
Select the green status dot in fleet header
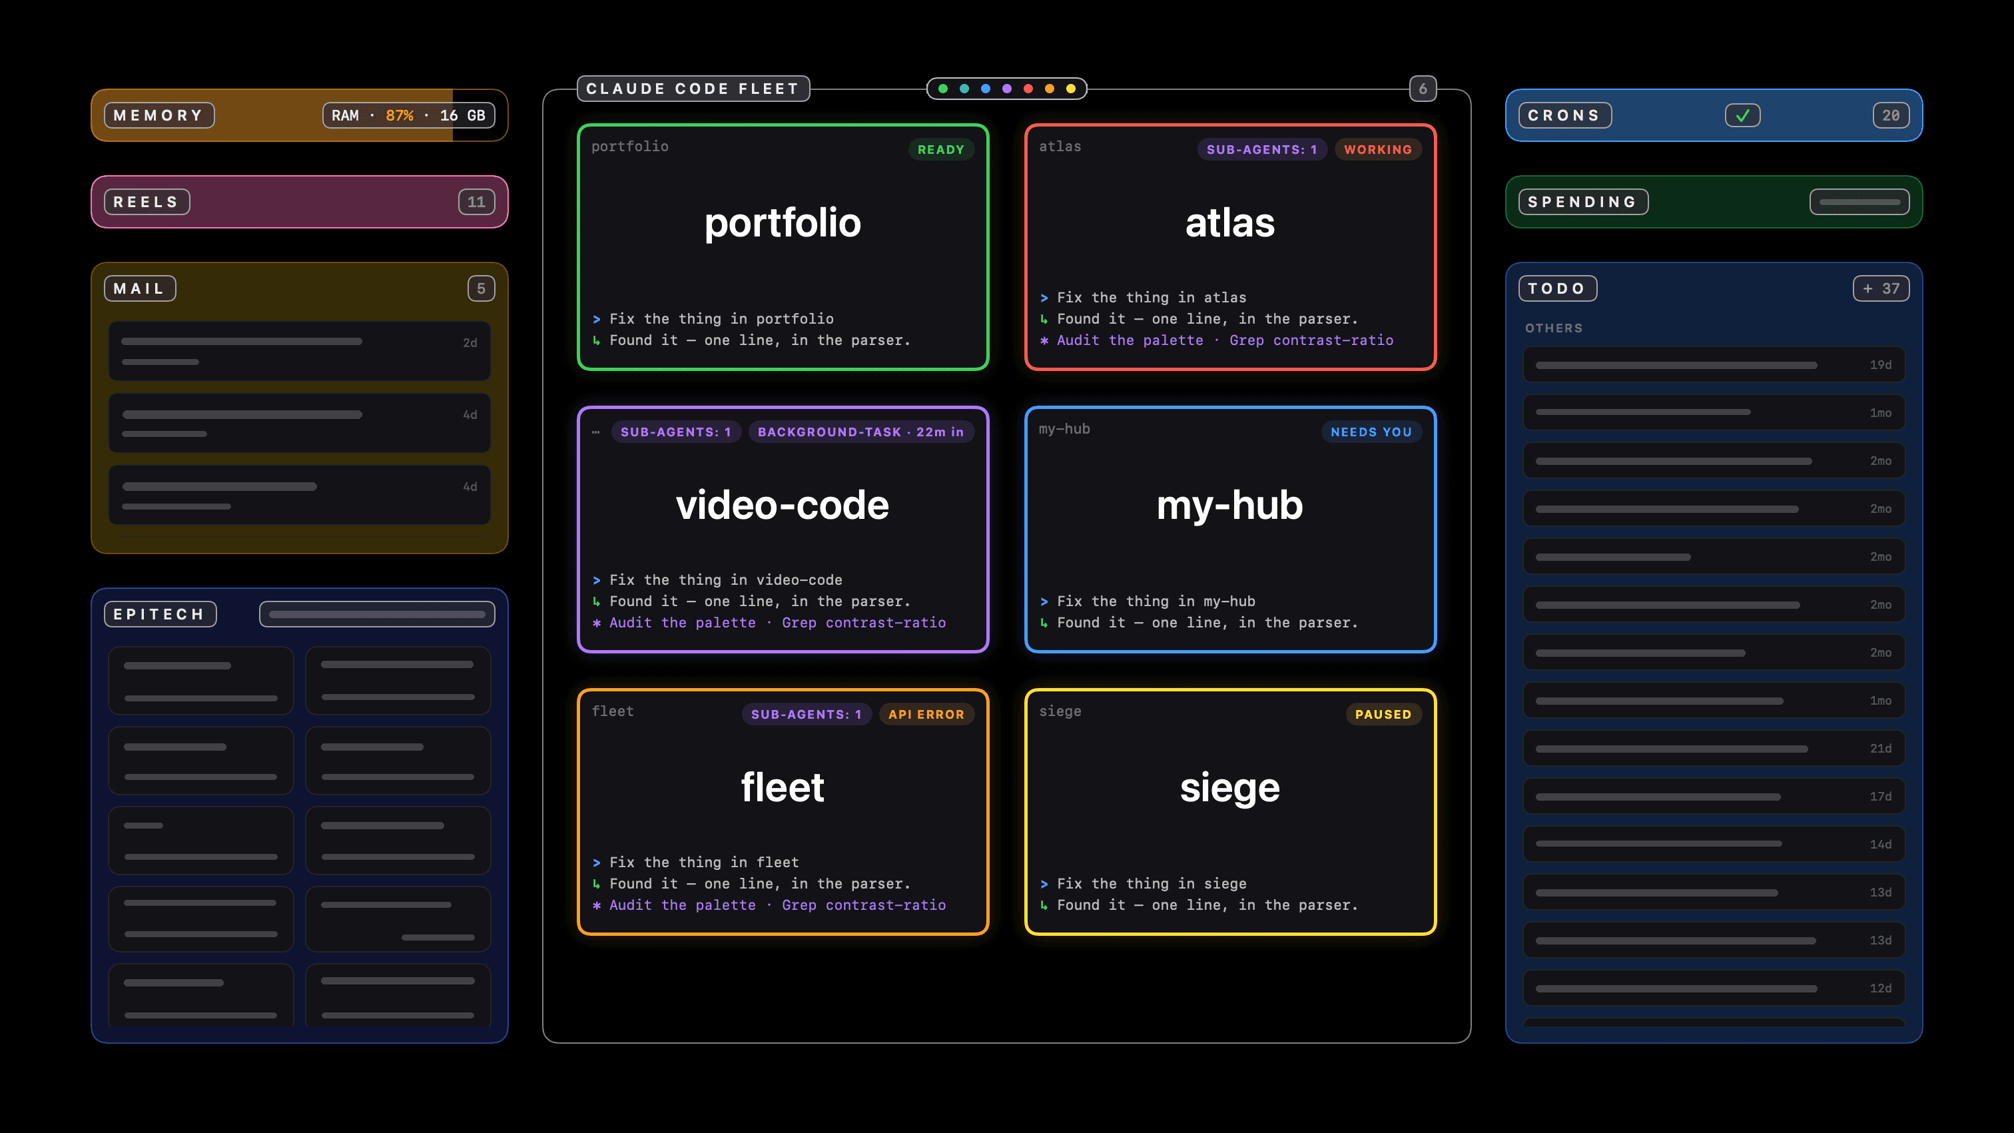coord(943,89)
